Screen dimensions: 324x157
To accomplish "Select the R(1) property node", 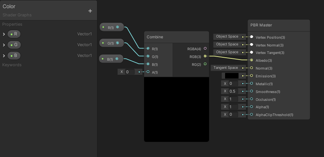I will tap(112, 27).
